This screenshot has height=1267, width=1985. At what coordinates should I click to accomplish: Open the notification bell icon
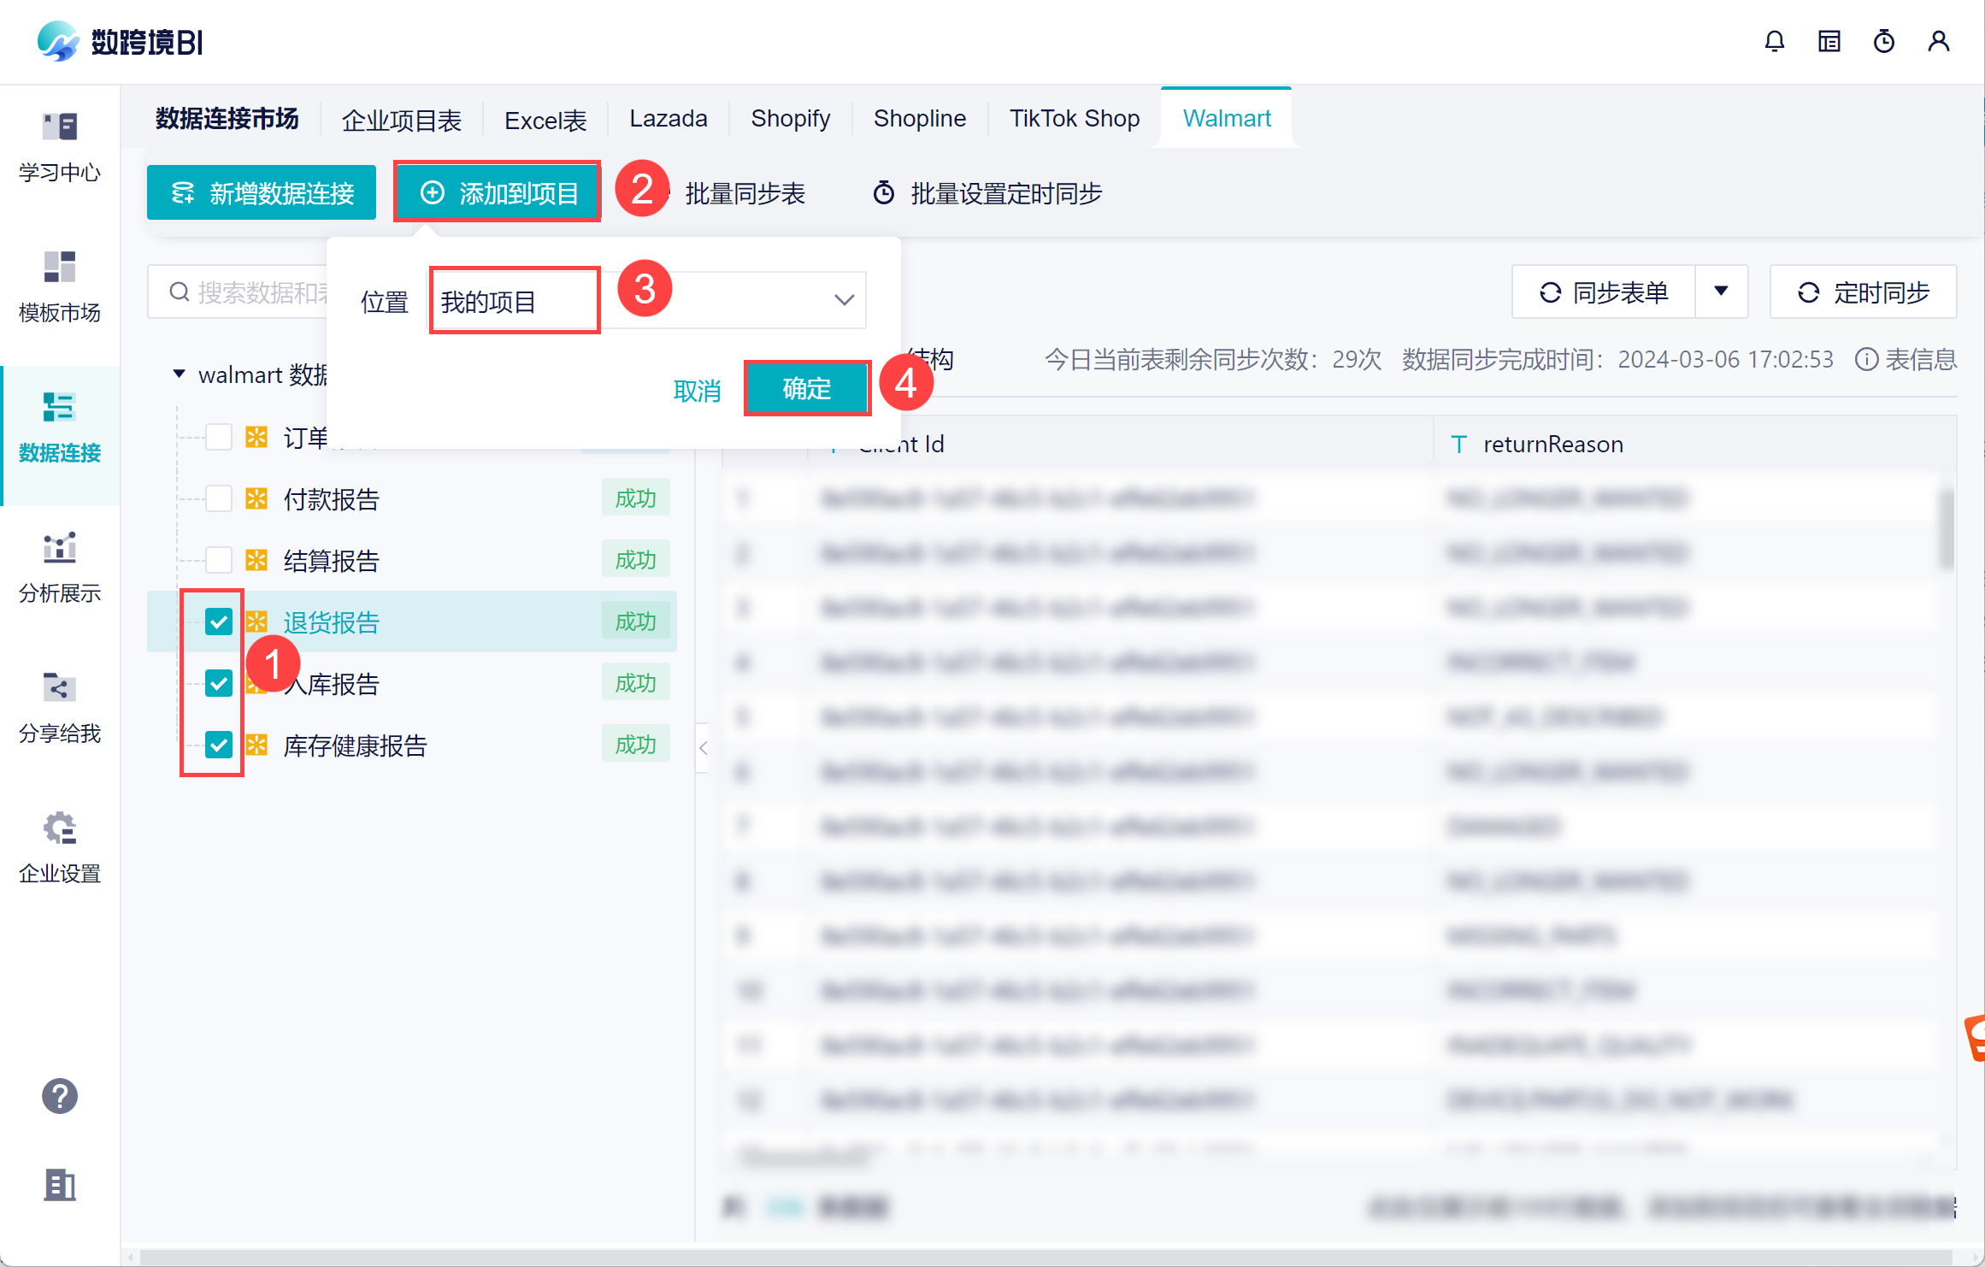(x=1775, y=41)
